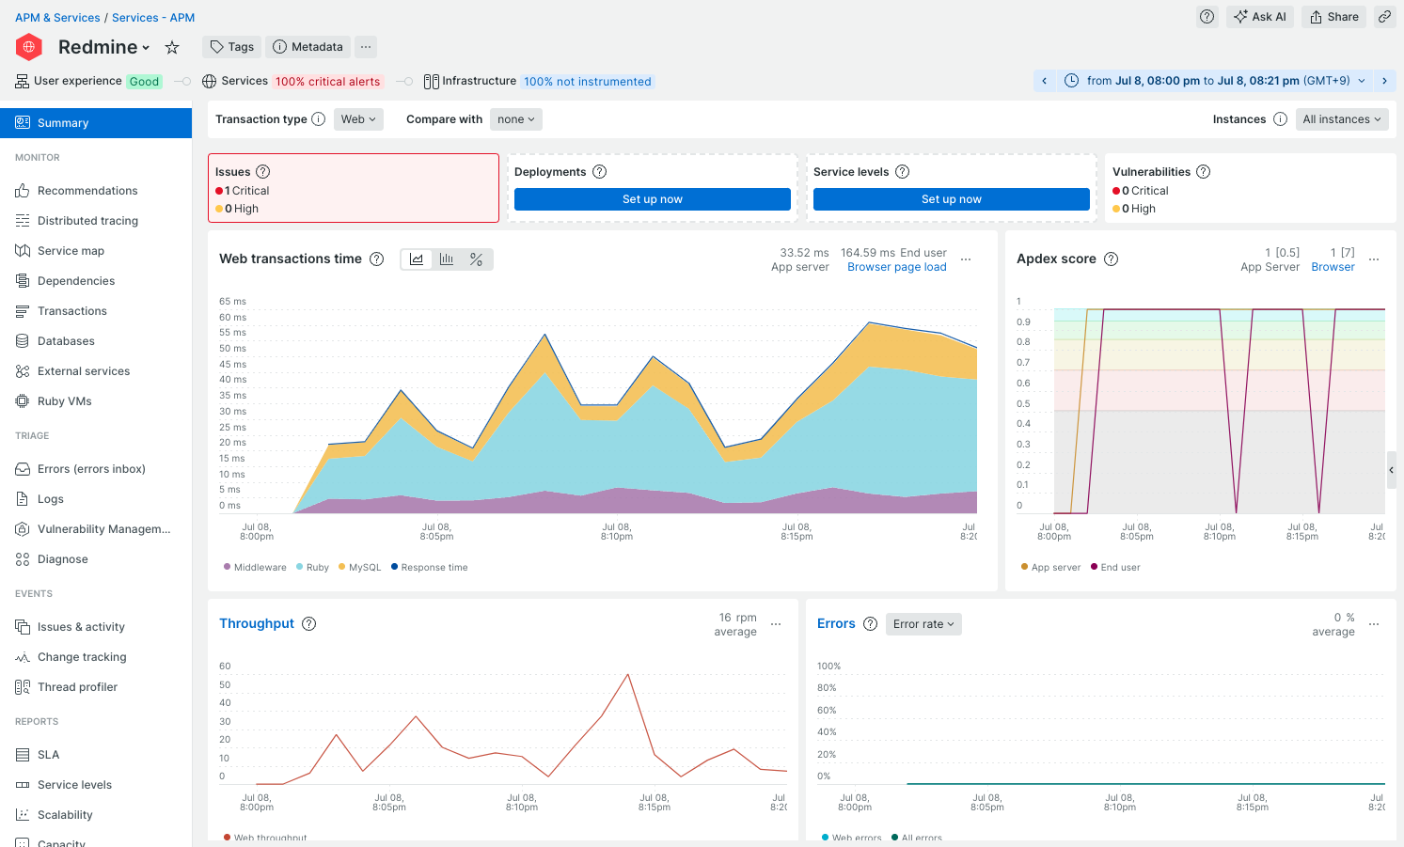Toggle Middleware legend series
The image size is (1404, 847).
pos(256,568)
